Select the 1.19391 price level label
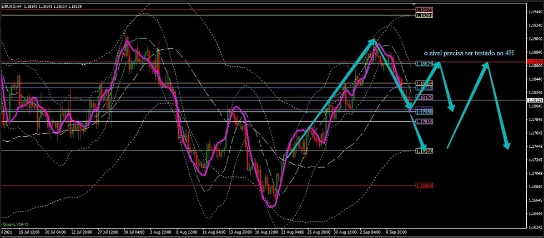The width and height of the screenshot is (544, 238). pos(424,15)
